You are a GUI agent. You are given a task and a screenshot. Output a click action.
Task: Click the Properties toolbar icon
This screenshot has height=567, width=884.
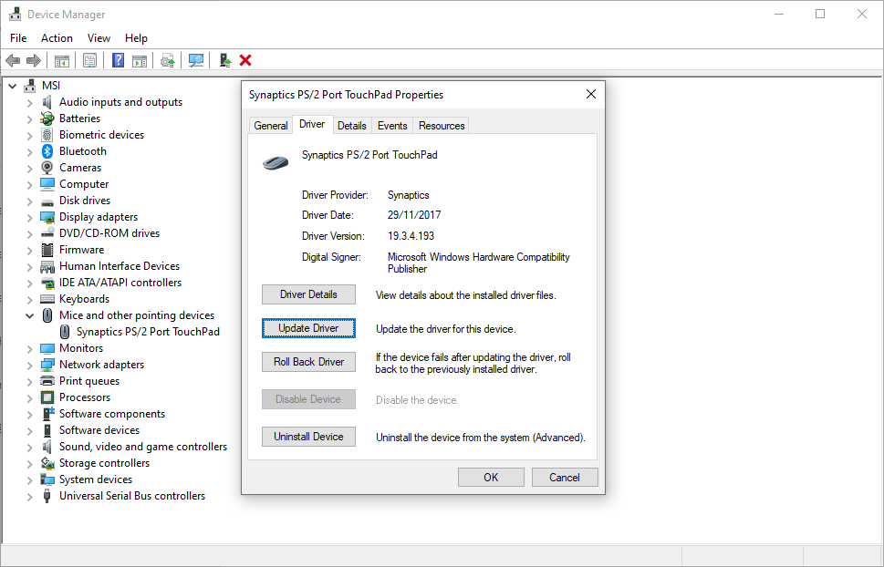click(x=89, y=60)
